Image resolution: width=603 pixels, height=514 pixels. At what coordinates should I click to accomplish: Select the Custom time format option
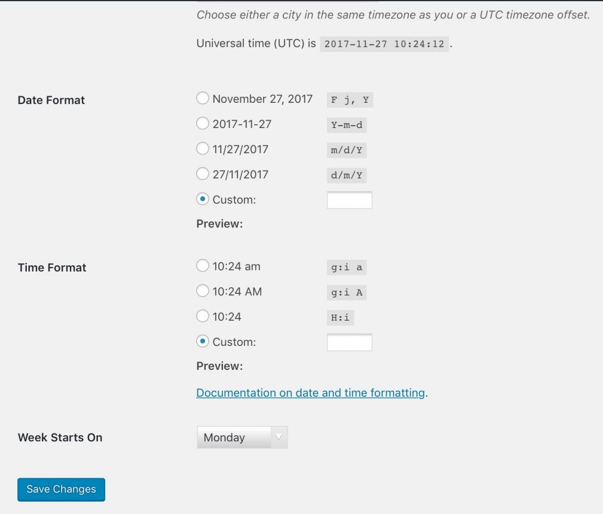202,340
